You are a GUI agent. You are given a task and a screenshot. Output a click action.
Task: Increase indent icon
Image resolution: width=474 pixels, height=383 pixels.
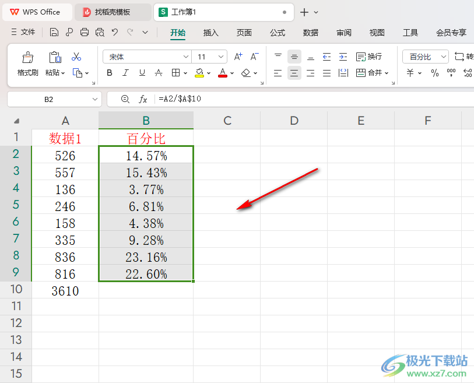[x=343, y=57]
